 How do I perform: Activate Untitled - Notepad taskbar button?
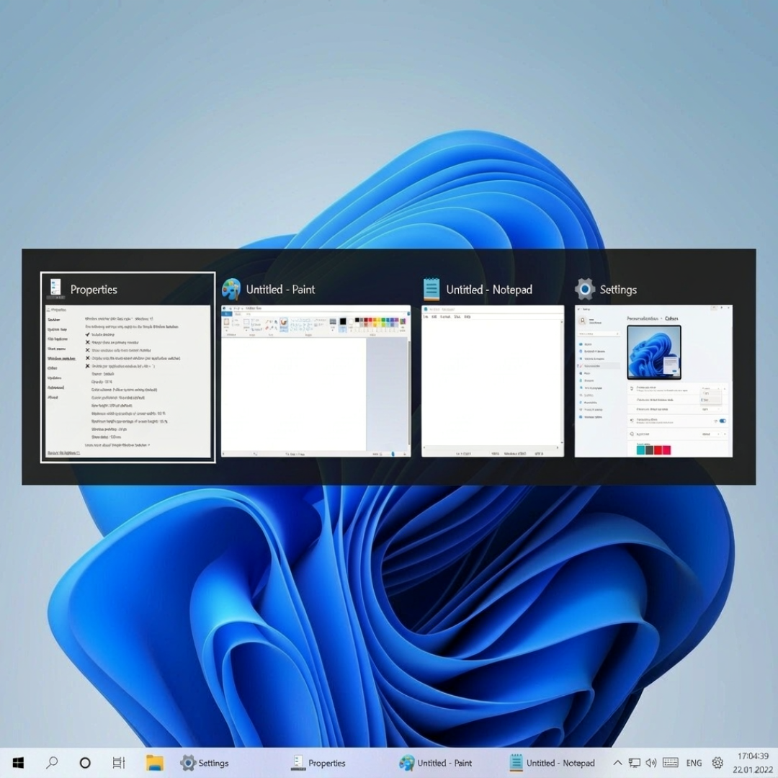(x=552, y=763)
